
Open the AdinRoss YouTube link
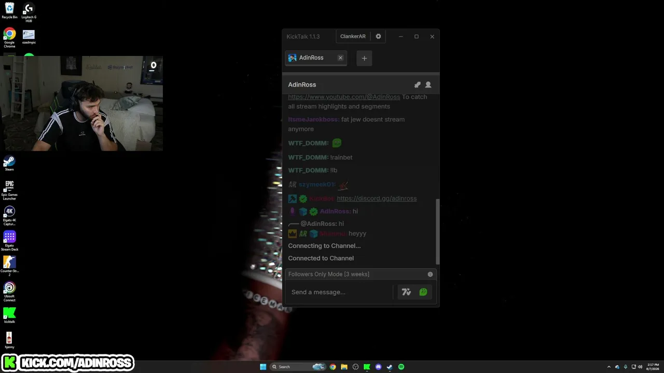[344, 97]
